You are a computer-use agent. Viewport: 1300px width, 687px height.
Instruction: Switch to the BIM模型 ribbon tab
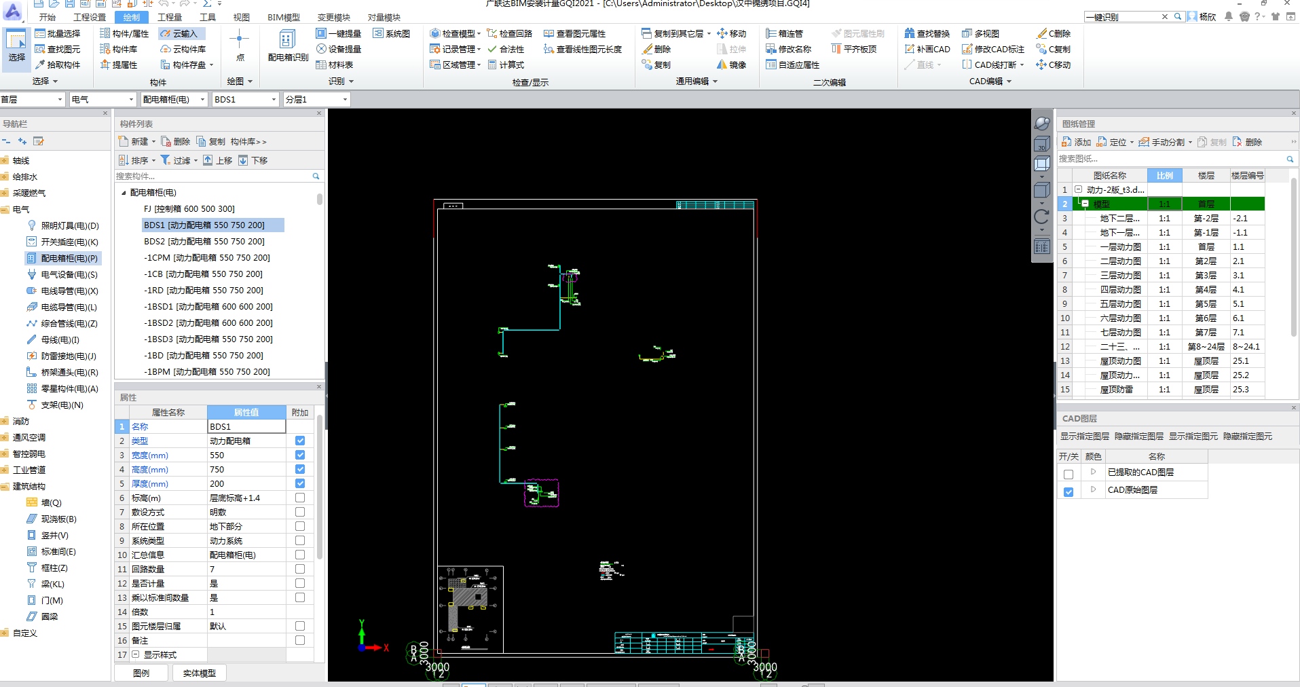(284, 17)
